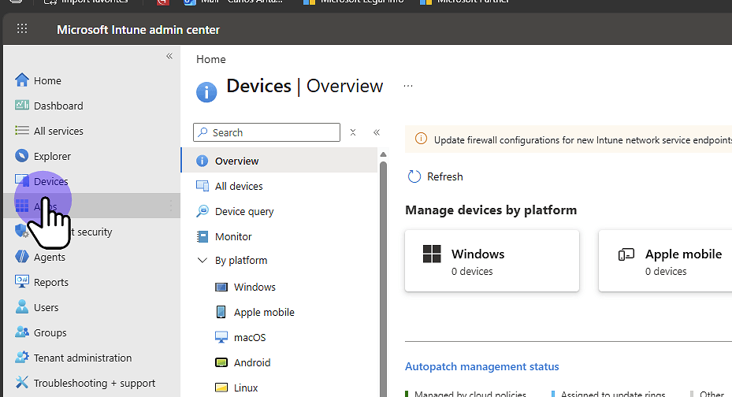Open Groups in the sidebar
The image size is (732, 397).
click(50, 332)
